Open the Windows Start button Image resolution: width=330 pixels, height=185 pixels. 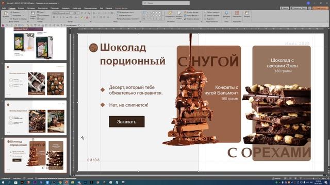click(x=3, y=182)
